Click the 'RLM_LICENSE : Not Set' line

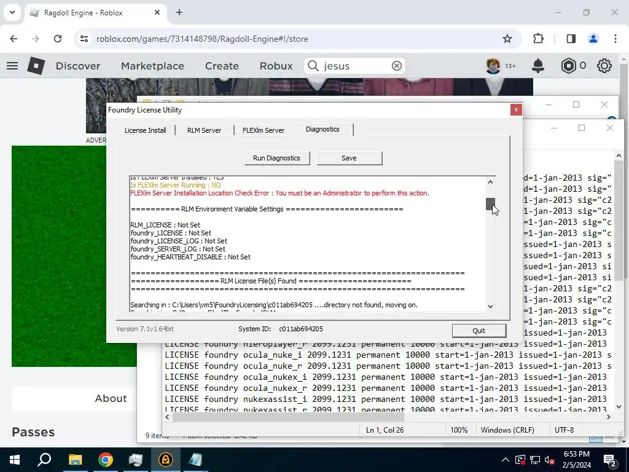[165, 225]
